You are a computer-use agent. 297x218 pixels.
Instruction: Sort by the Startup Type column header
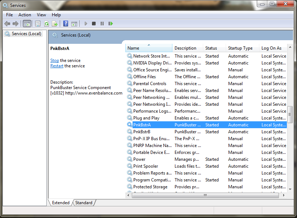242,48
